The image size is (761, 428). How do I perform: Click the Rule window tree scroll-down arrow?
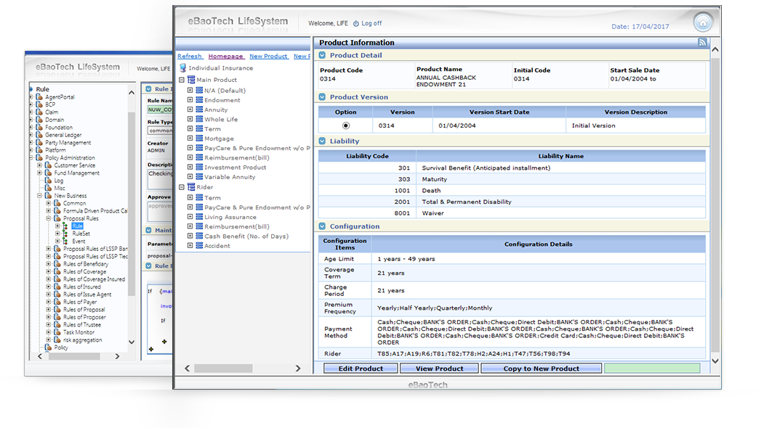point(132,342)
